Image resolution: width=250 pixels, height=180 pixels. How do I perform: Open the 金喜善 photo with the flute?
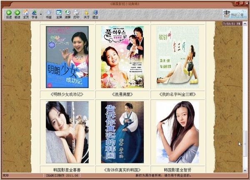tap(67, 132)
